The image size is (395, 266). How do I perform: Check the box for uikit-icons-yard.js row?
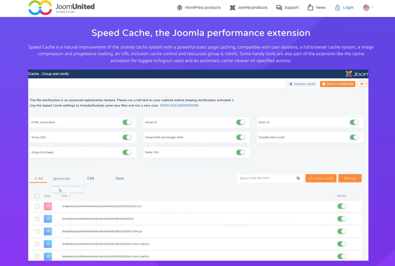tap(37, 256)
